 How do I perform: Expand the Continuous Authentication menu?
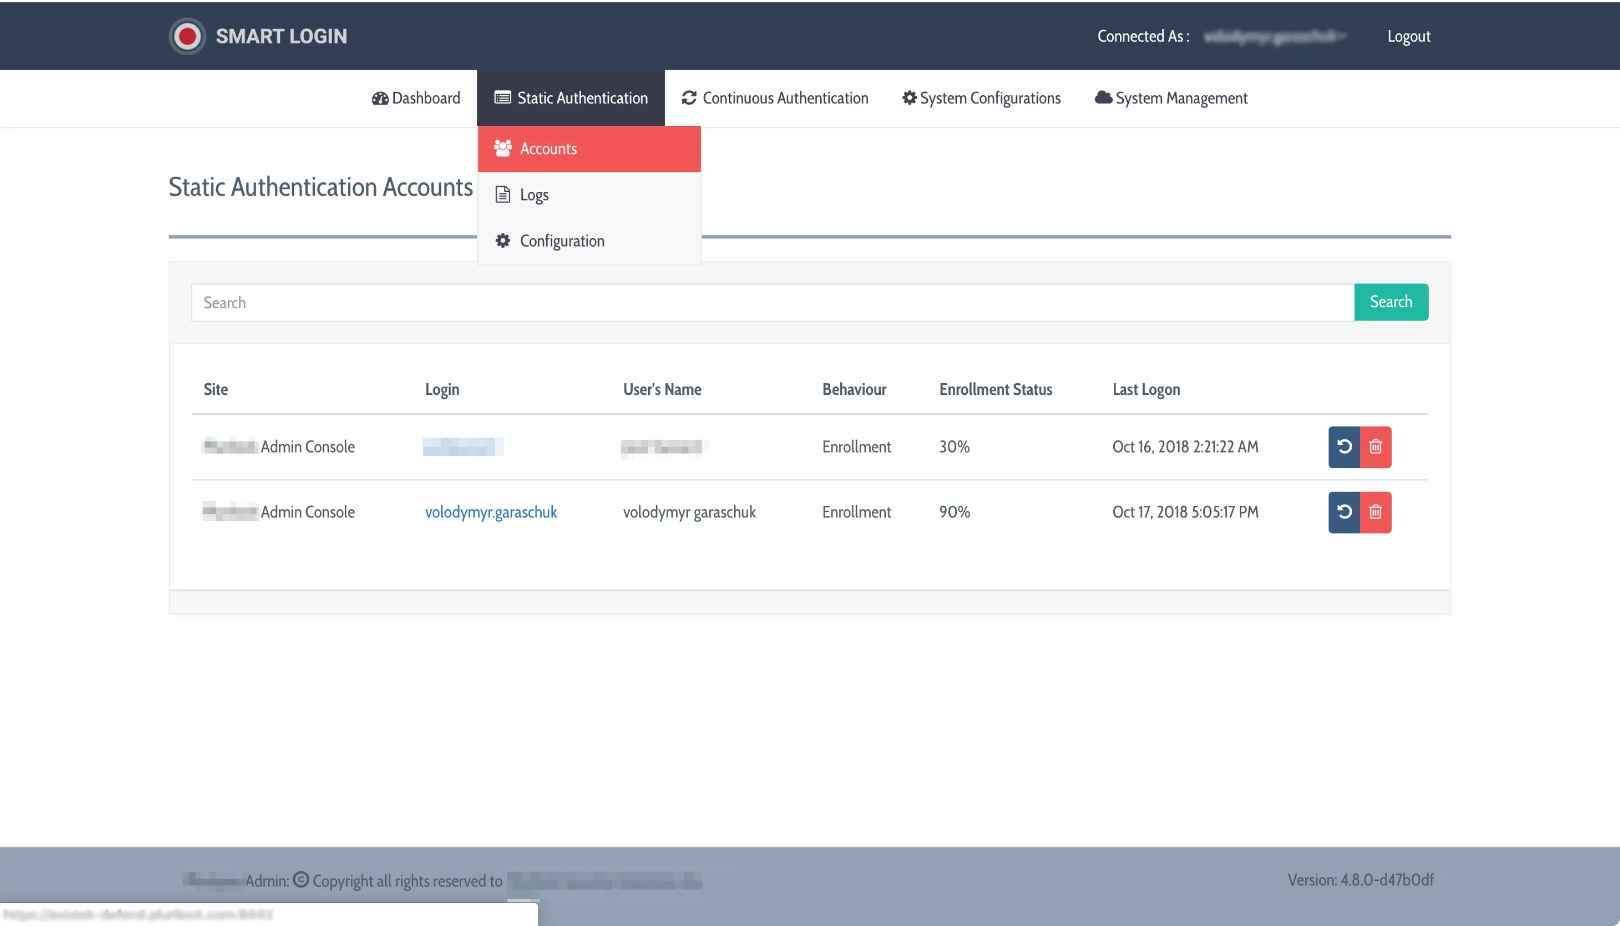775,98
